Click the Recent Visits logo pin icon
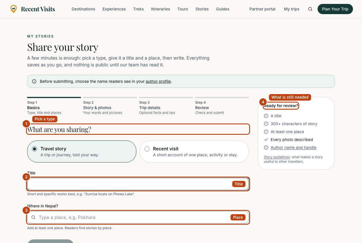The height and width of the screenshot is (243, 362). (x=14, y=9)
